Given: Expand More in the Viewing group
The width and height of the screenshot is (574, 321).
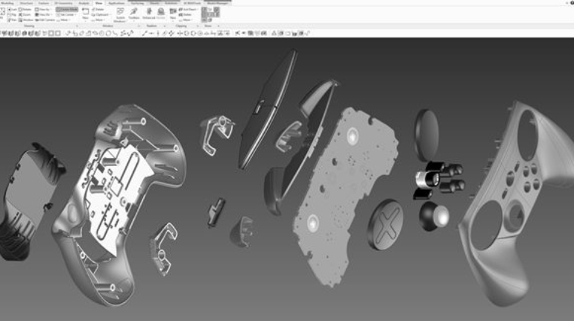Looking at the screenshot, I should point(63,20).
